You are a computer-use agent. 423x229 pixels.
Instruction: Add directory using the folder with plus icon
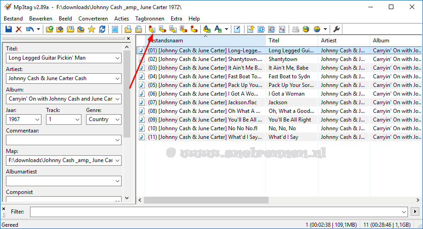coord(60,29)
